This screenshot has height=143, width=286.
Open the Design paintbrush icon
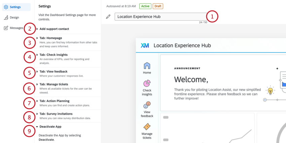pyautogui.click(x=6, y=18)
